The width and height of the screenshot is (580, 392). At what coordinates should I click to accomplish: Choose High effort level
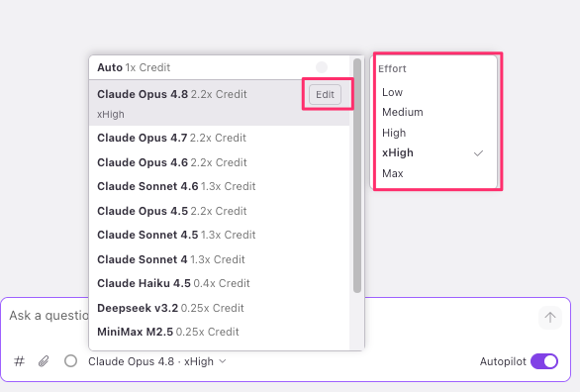click(x=434, y=133)
